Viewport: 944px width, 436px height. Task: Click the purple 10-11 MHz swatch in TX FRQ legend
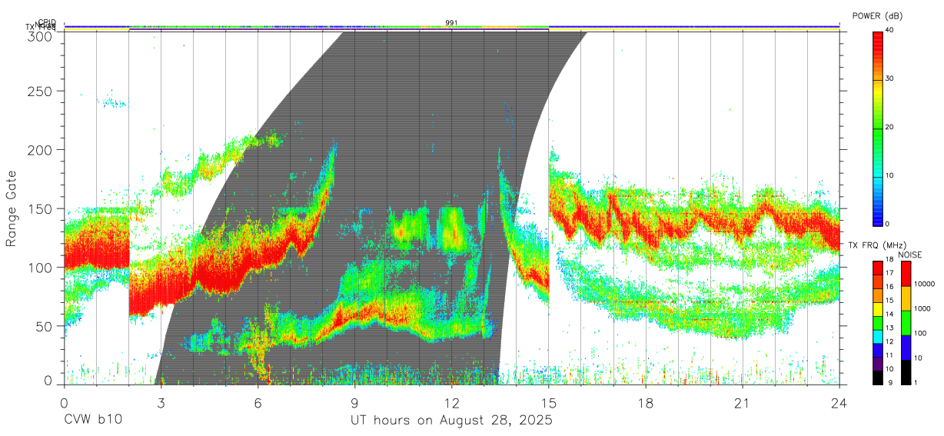click(x=876, y=363)
